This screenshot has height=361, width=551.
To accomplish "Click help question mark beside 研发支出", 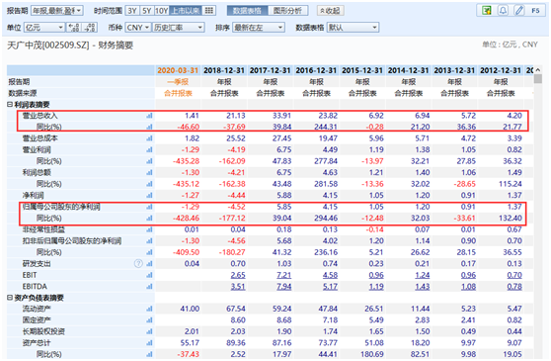I will pos(138,263).
